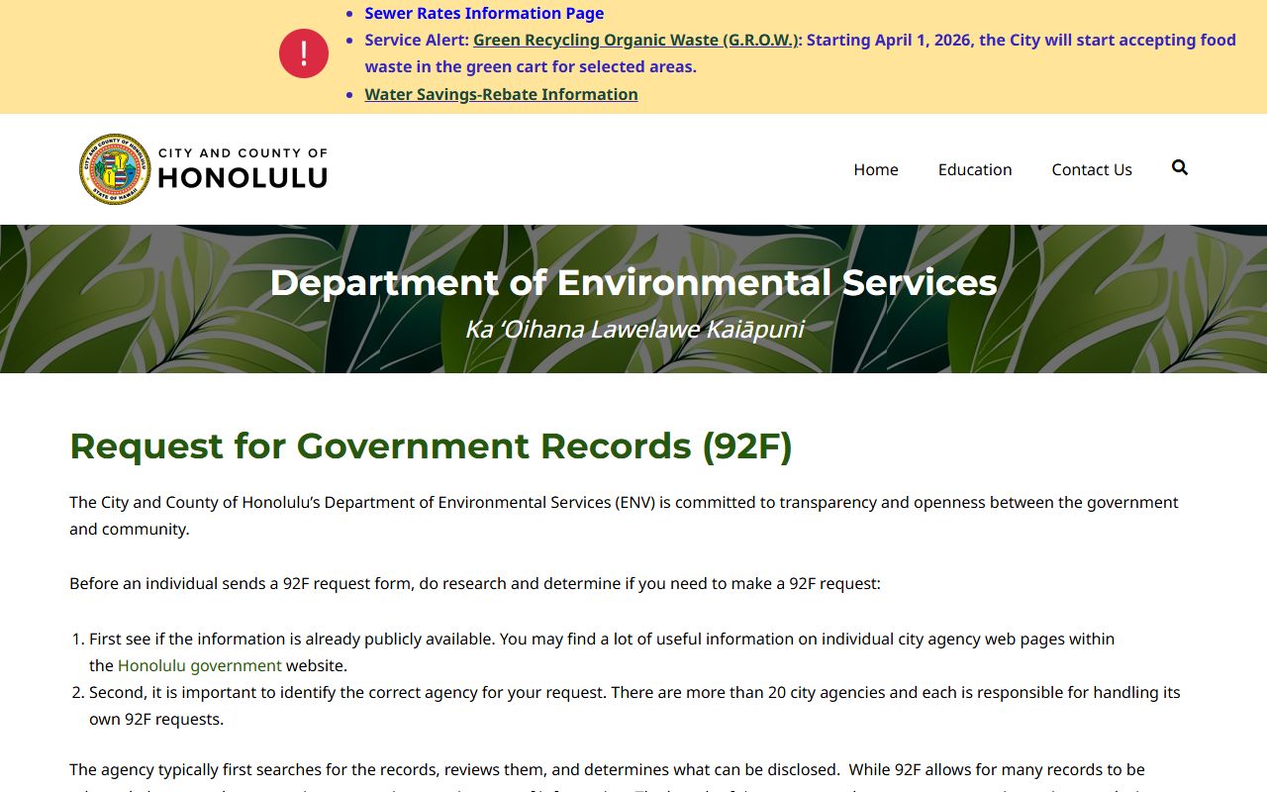Click the Department of Environmental Services banner title

point(633,282)
